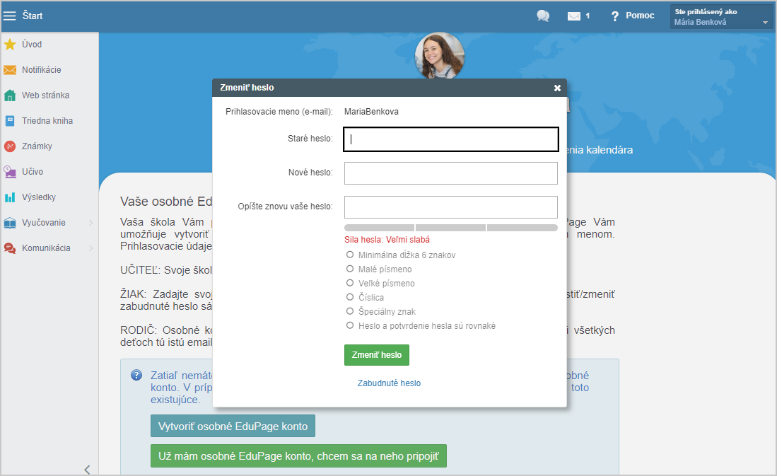777x476 pixels.
Task: Focus the Nové heslo input field
Action: click(450, 173)
